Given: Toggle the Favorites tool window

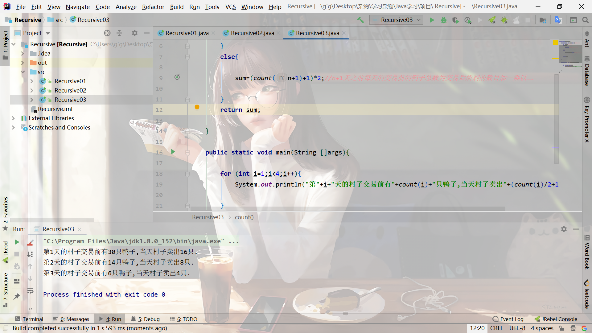Looking at the screenshot, I should 5,213.
